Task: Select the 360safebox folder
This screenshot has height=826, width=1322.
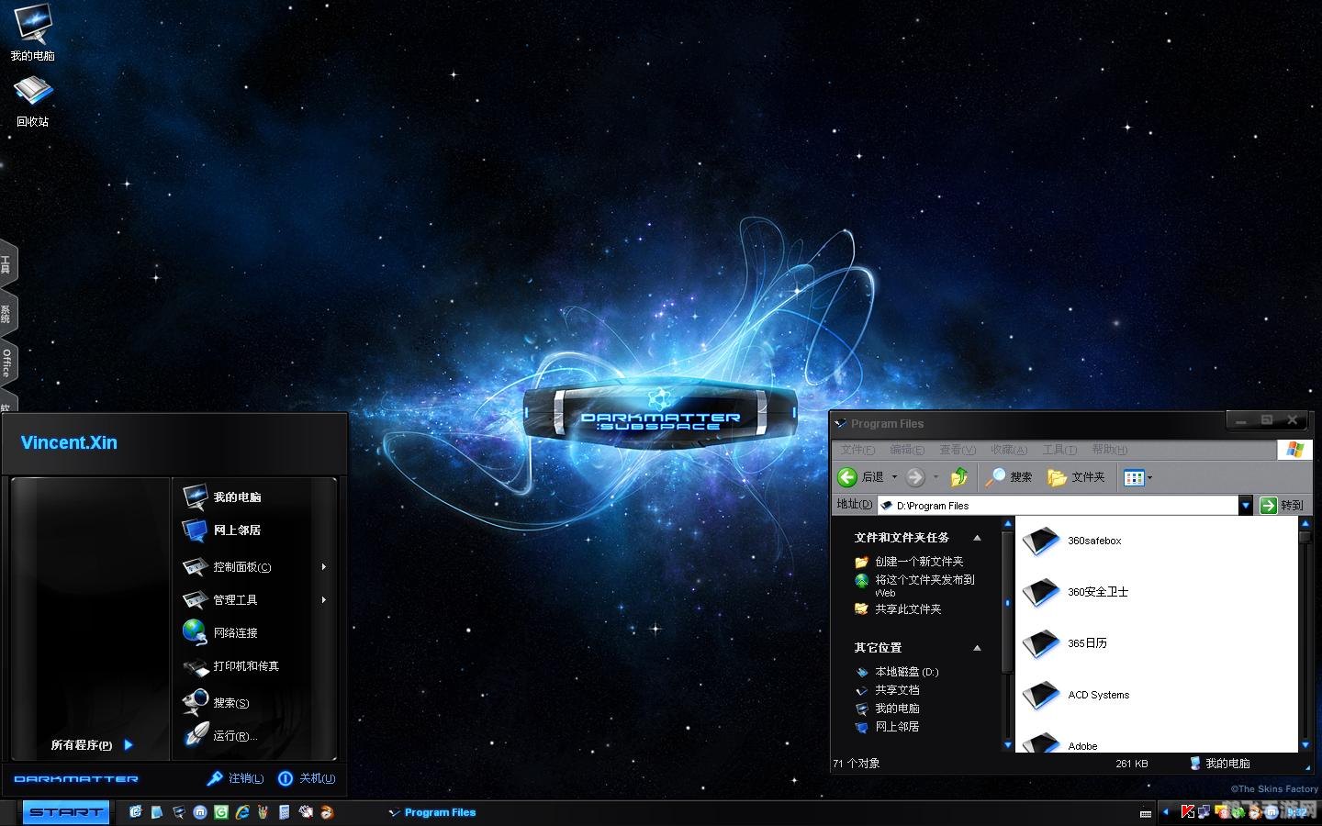Action: tap(1093, 541)
